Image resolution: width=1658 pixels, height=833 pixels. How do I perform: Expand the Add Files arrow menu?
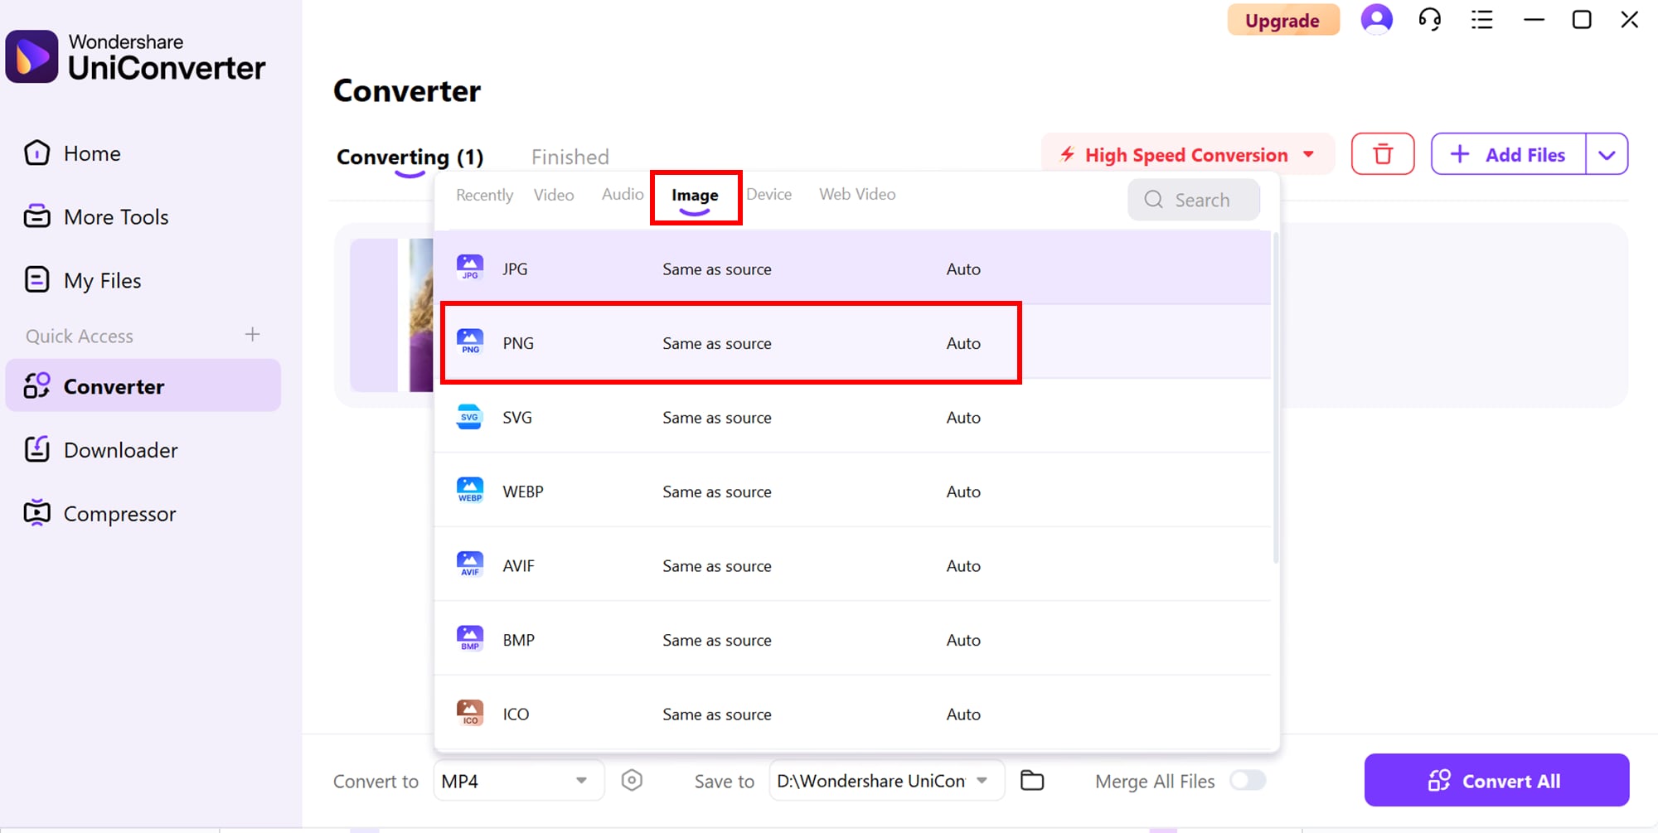click(1607, 154)
